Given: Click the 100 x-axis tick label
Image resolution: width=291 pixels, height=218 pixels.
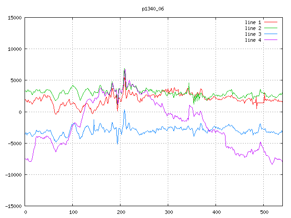Looking at the screenshot, I should 73,212.
